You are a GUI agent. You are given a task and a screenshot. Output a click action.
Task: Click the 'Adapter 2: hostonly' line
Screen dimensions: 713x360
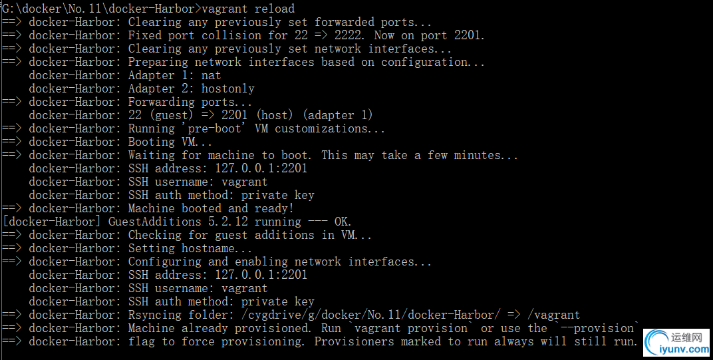click(142, 89)
